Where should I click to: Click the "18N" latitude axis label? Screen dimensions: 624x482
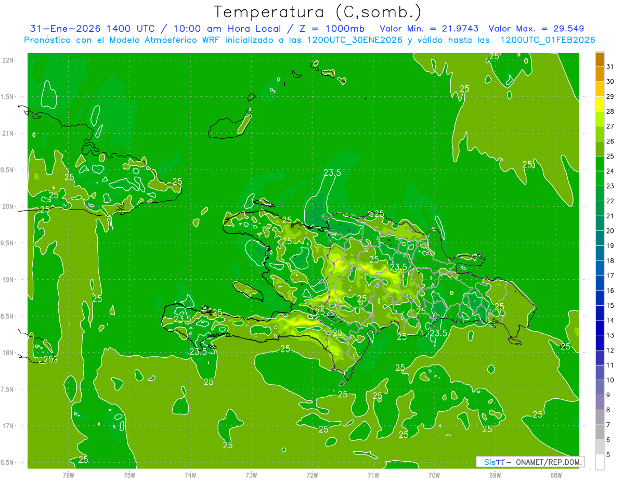click(x=8, y=353)
